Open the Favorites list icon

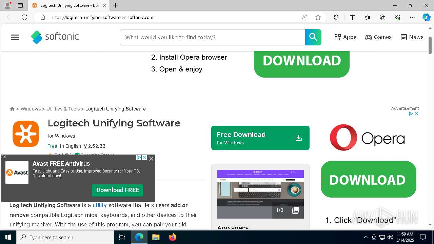368,17
